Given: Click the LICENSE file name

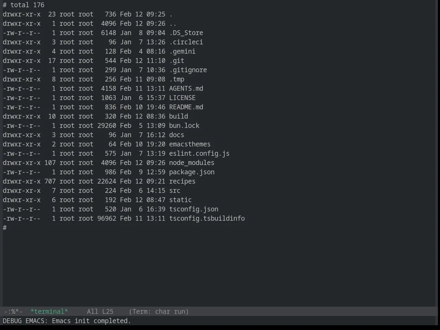Looking at the screenshot, I should tap(182, 98).
